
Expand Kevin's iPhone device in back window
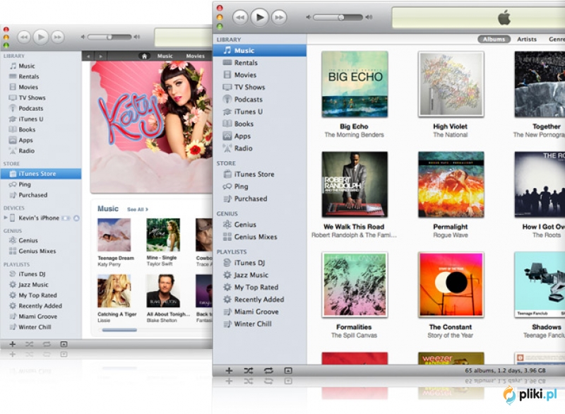click(x=6, y=218)
